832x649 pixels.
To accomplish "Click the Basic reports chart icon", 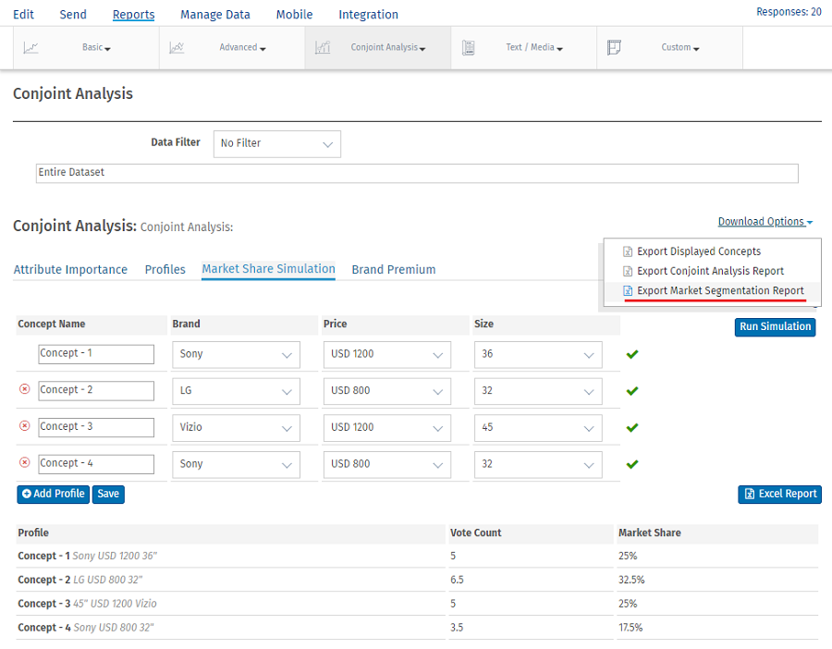I will coord(31,47).
